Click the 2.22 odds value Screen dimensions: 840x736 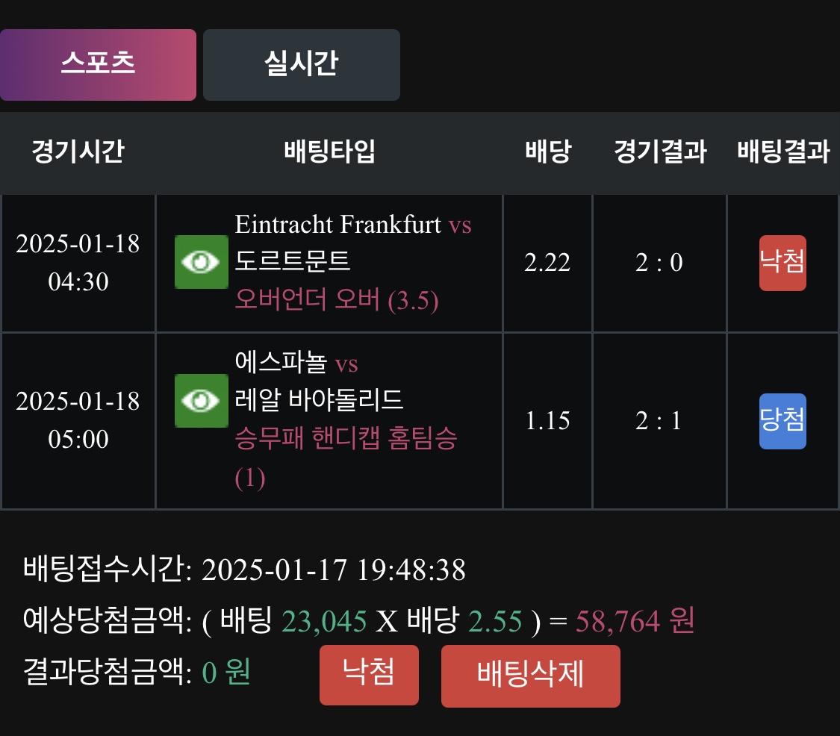547,263
